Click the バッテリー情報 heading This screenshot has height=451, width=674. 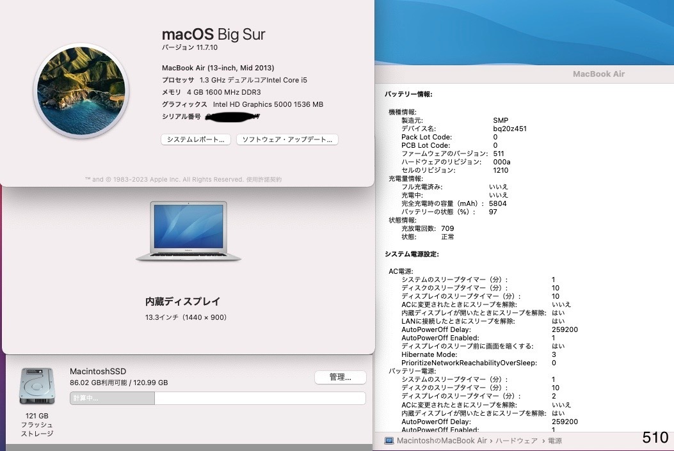(408, 94)
